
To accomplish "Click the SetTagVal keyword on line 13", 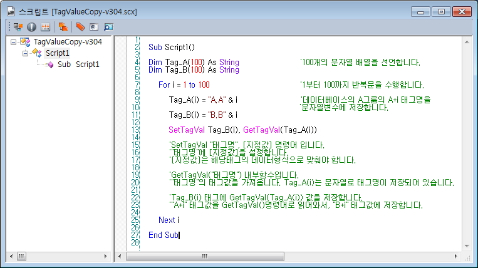I will pyautogui.click(x=187, y=130).
